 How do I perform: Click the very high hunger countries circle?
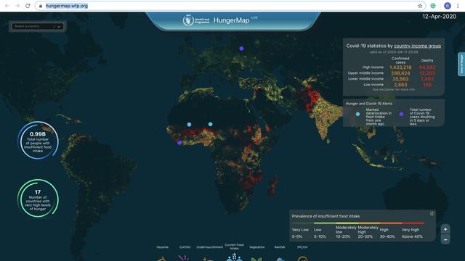[38, 198]
